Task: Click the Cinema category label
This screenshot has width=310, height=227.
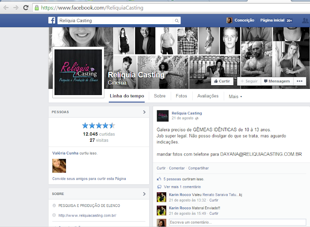Action: 117,83
